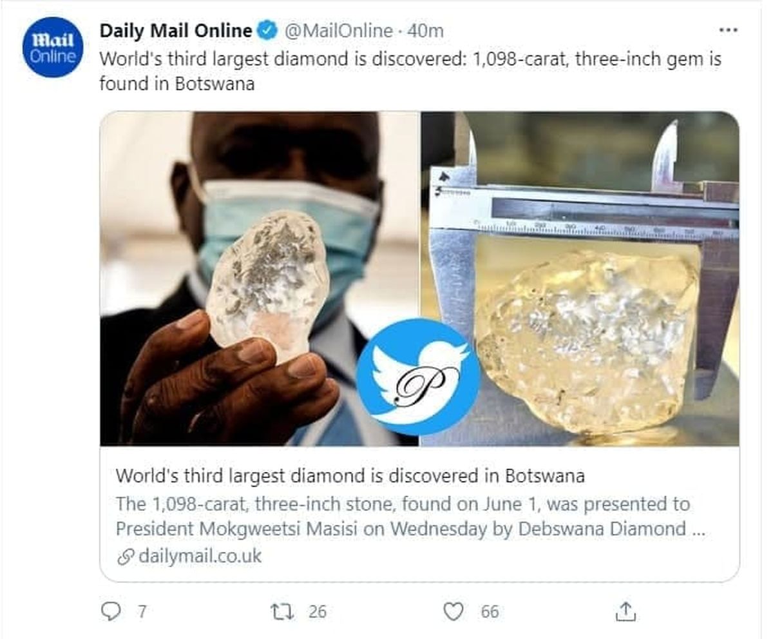Click the Twitter bird watermark logo

pyautogui.click(x=417, y=373)
